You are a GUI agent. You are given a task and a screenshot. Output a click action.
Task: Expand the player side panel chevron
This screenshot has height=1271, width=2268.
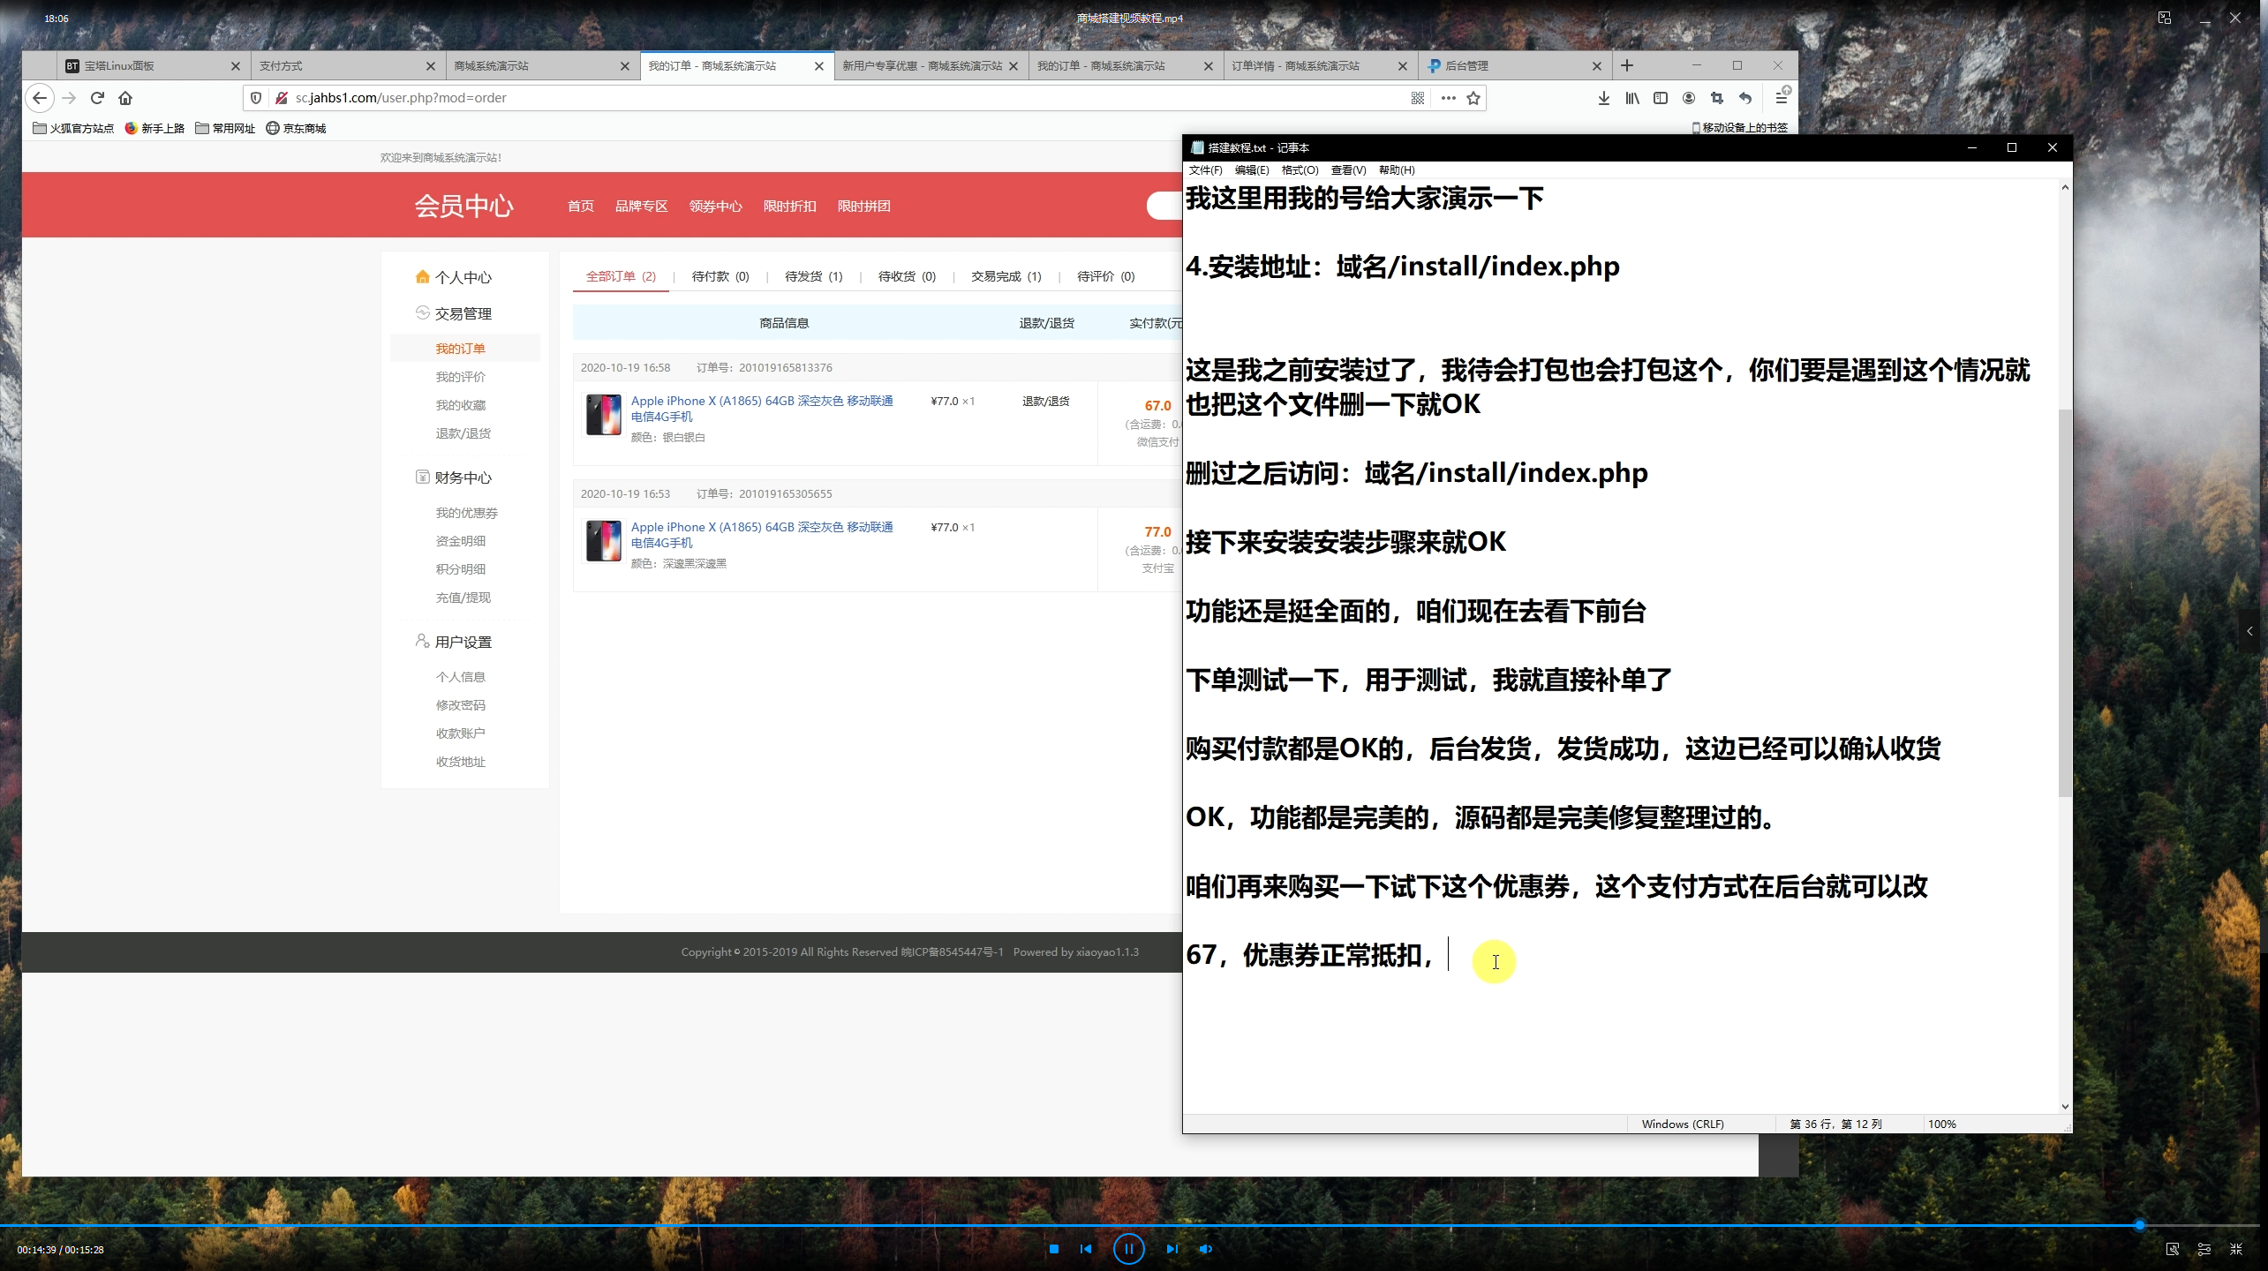pyautogui.click(x=2249, y=631)
